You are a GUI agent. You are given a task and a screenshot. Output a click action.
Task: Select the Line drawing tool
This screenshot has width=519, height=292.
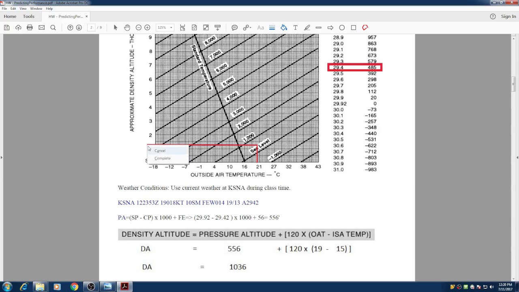coord(319,28)
